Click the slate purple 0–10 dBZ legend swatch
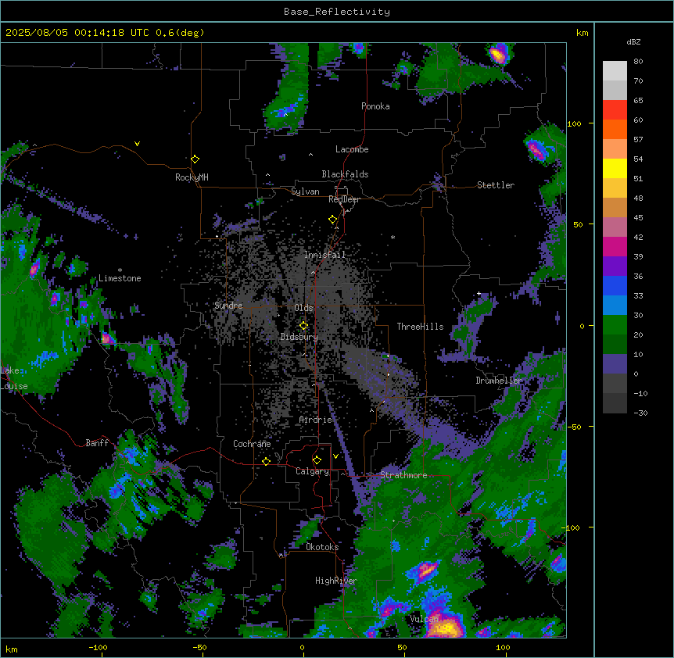The image size is (674, 658). pyautogui.click(x=615, y=364)
